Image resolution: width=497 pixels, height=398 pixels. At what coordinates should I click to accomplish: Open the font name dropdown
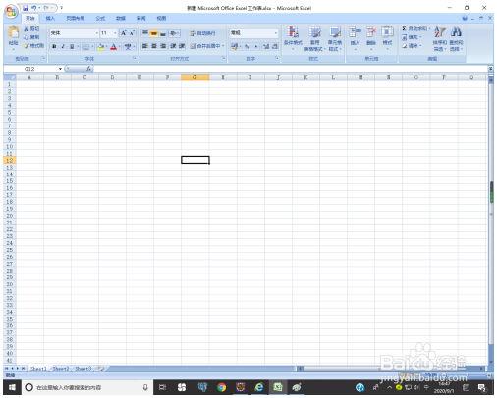(96, 33)
